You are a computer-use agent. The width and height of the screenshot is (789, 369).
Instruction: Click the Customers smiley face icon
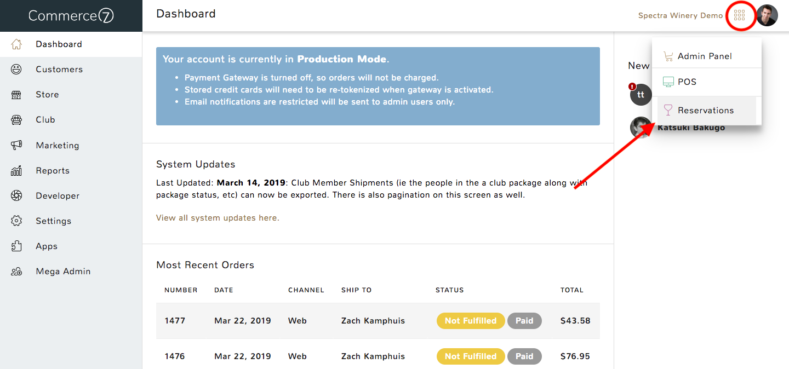[16, 69]
